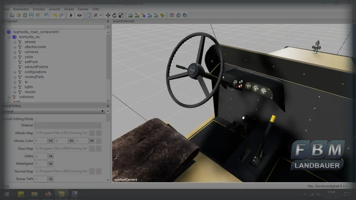Open the Erstellen menu
356x200 pixels.
point(39,9)
